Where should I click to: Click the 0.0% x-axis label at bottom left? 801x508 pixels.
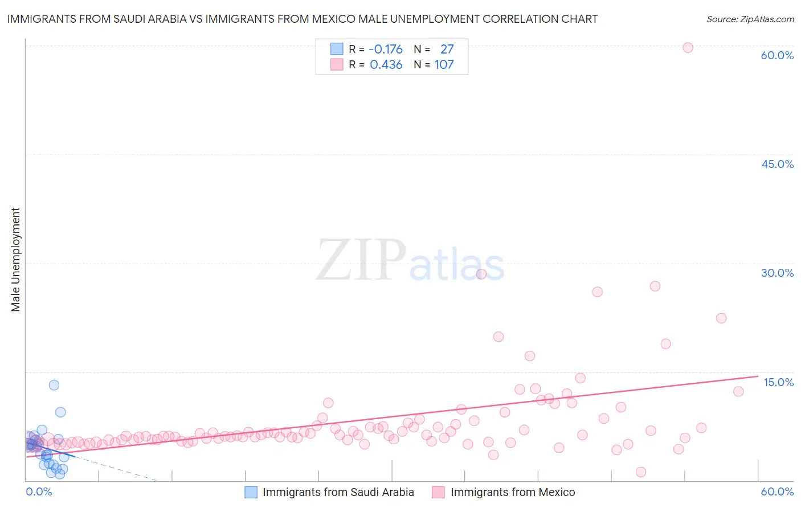pyautogui.click(x=39, y=491)
